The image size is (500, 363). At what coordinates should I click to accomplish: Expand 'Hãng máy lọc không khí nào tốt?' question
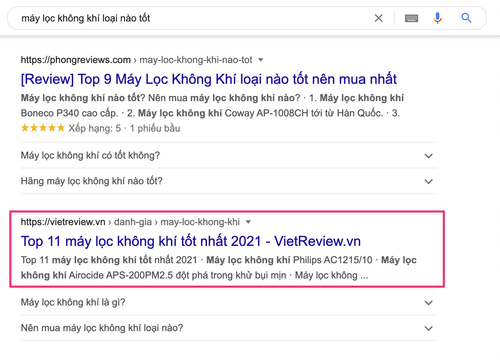click(229, 181)
